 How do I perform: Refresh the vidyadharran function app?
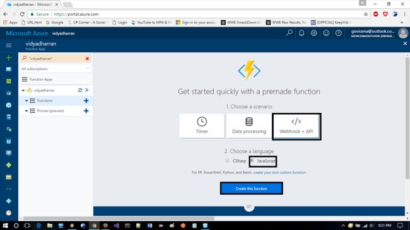(80, 90)
